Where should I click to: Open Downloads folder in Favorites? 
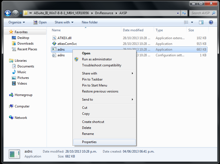[25, 44]
